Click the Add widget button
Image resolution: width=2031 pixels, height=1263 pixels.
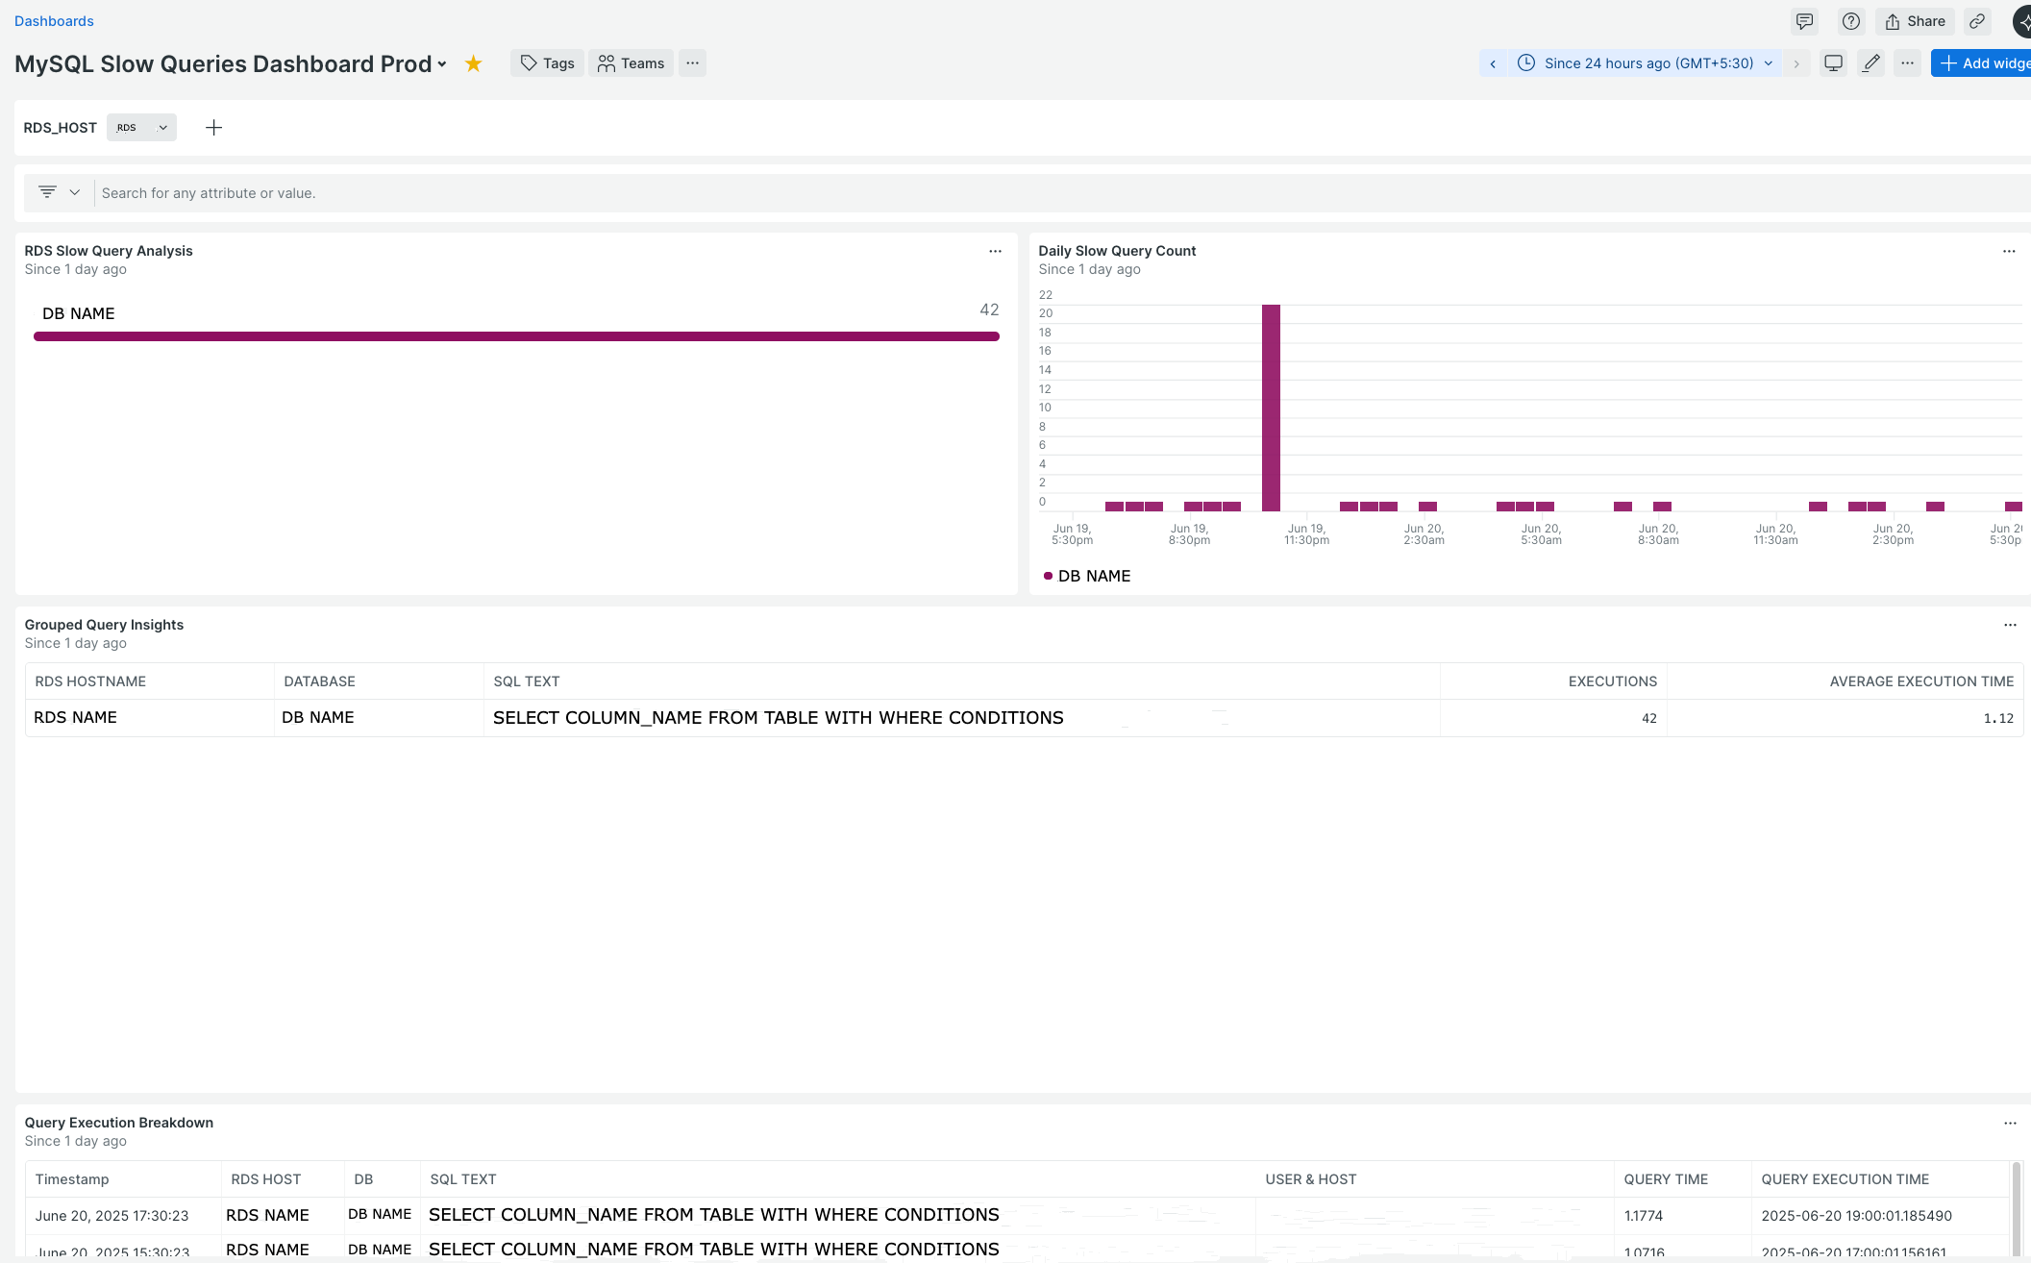point(1982,63)
